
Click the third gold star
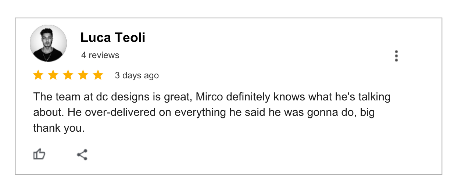coord(68,75)
